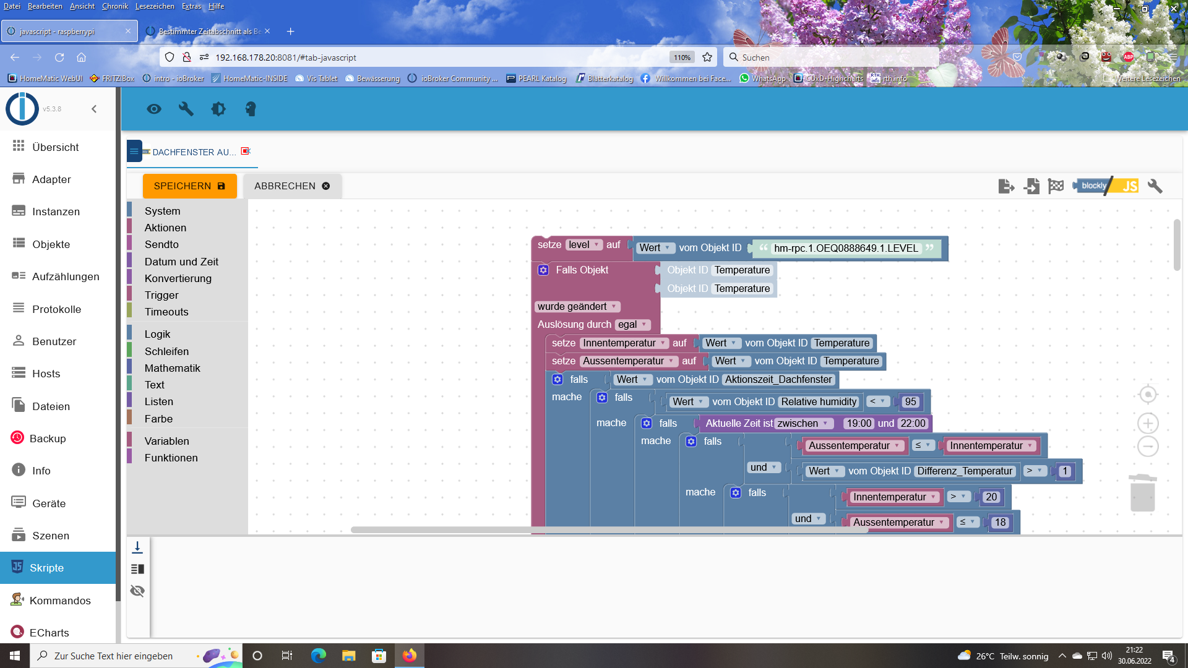The height and width of the screenshot is (668, 1188).
Task: Open the Objekte menu item
Action: [x=51, y=244]
